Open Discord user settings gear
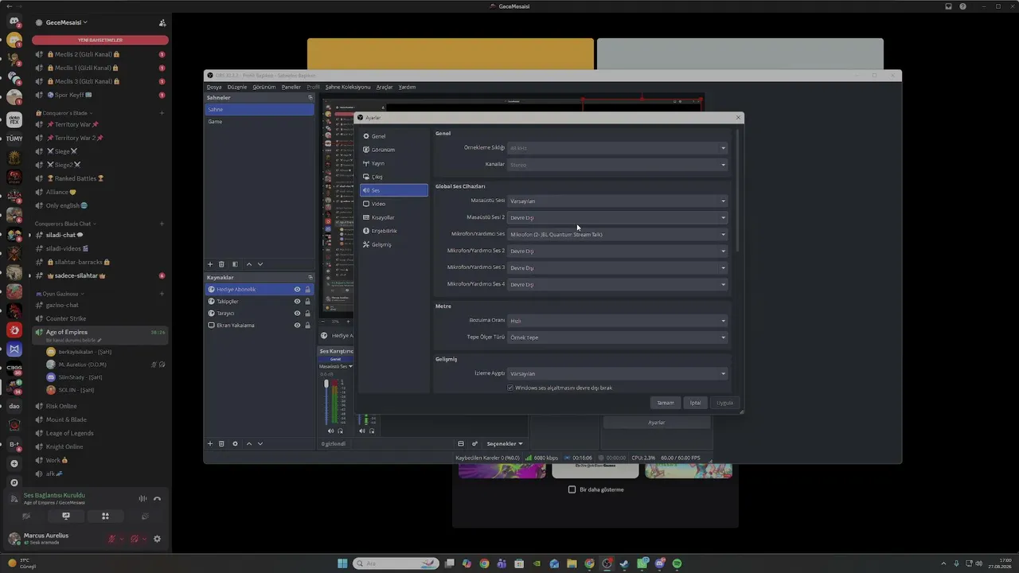The height and width of the screenshot is (573, 1019). pos(157,539)
